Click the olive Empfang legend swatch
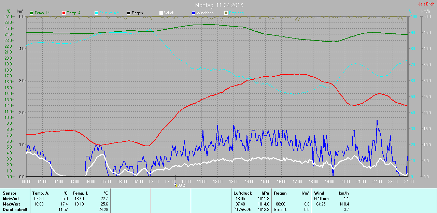 (226, 13)
